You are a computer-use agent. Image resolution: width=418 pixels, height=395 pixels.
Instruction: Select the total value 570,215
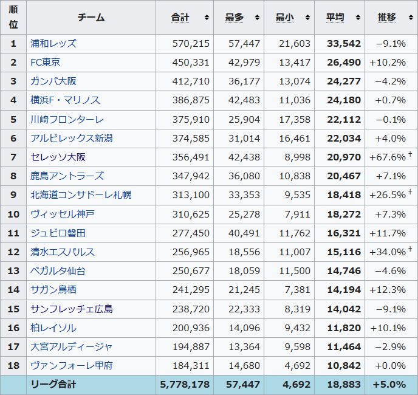(x=191, y=44)
